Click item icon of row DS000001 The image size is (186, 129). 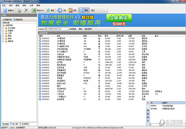(40, 99)
